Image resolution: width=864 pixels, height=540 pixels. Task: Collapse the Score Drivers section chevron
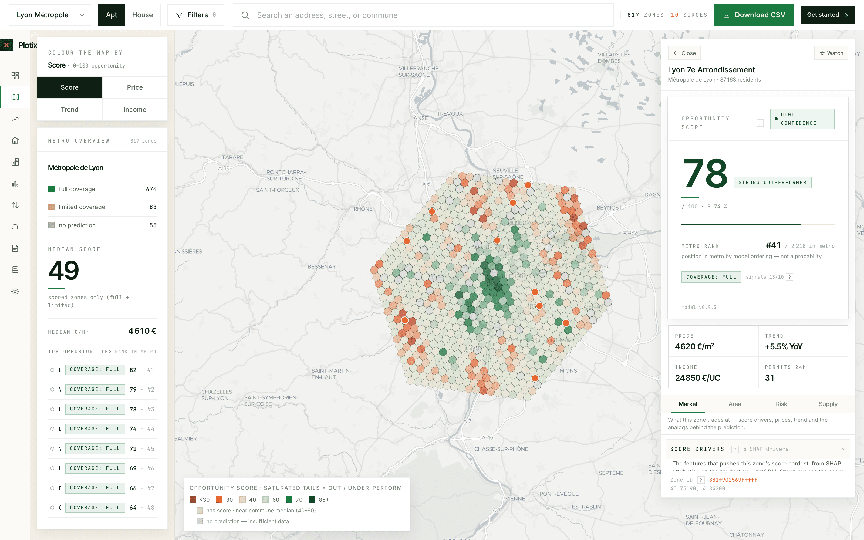click(843, 449)
